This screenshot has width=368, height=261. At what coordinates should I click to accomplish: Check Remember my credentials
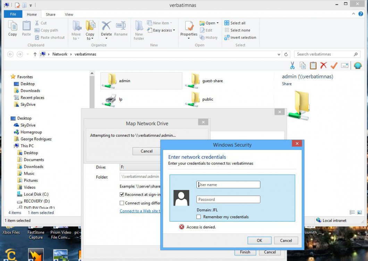(x=199, y=217)
